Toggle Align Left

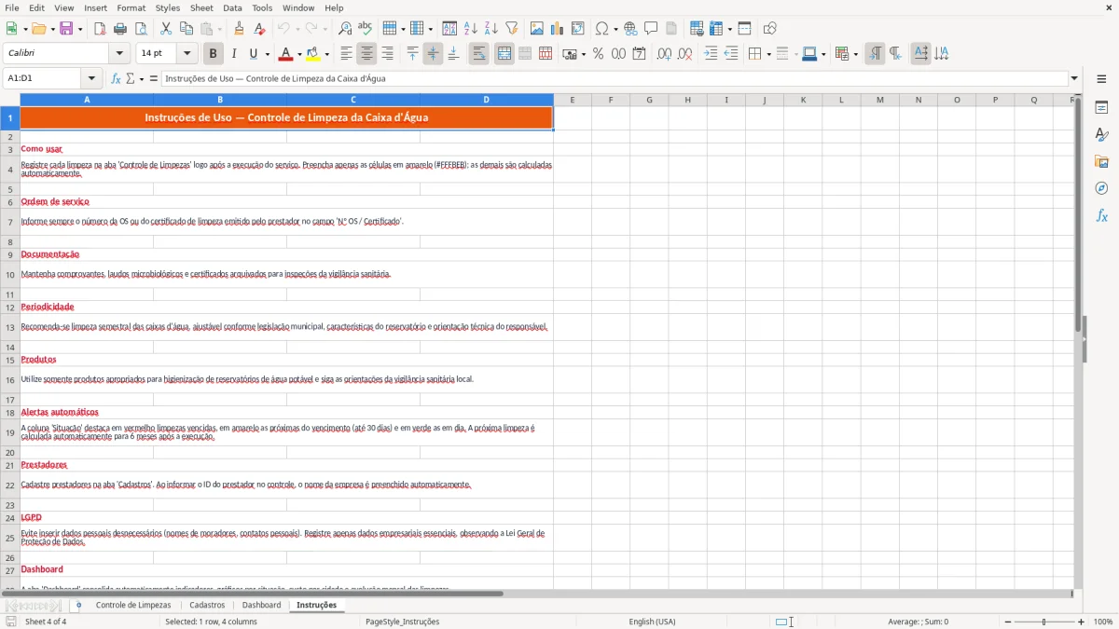[347, 54]
